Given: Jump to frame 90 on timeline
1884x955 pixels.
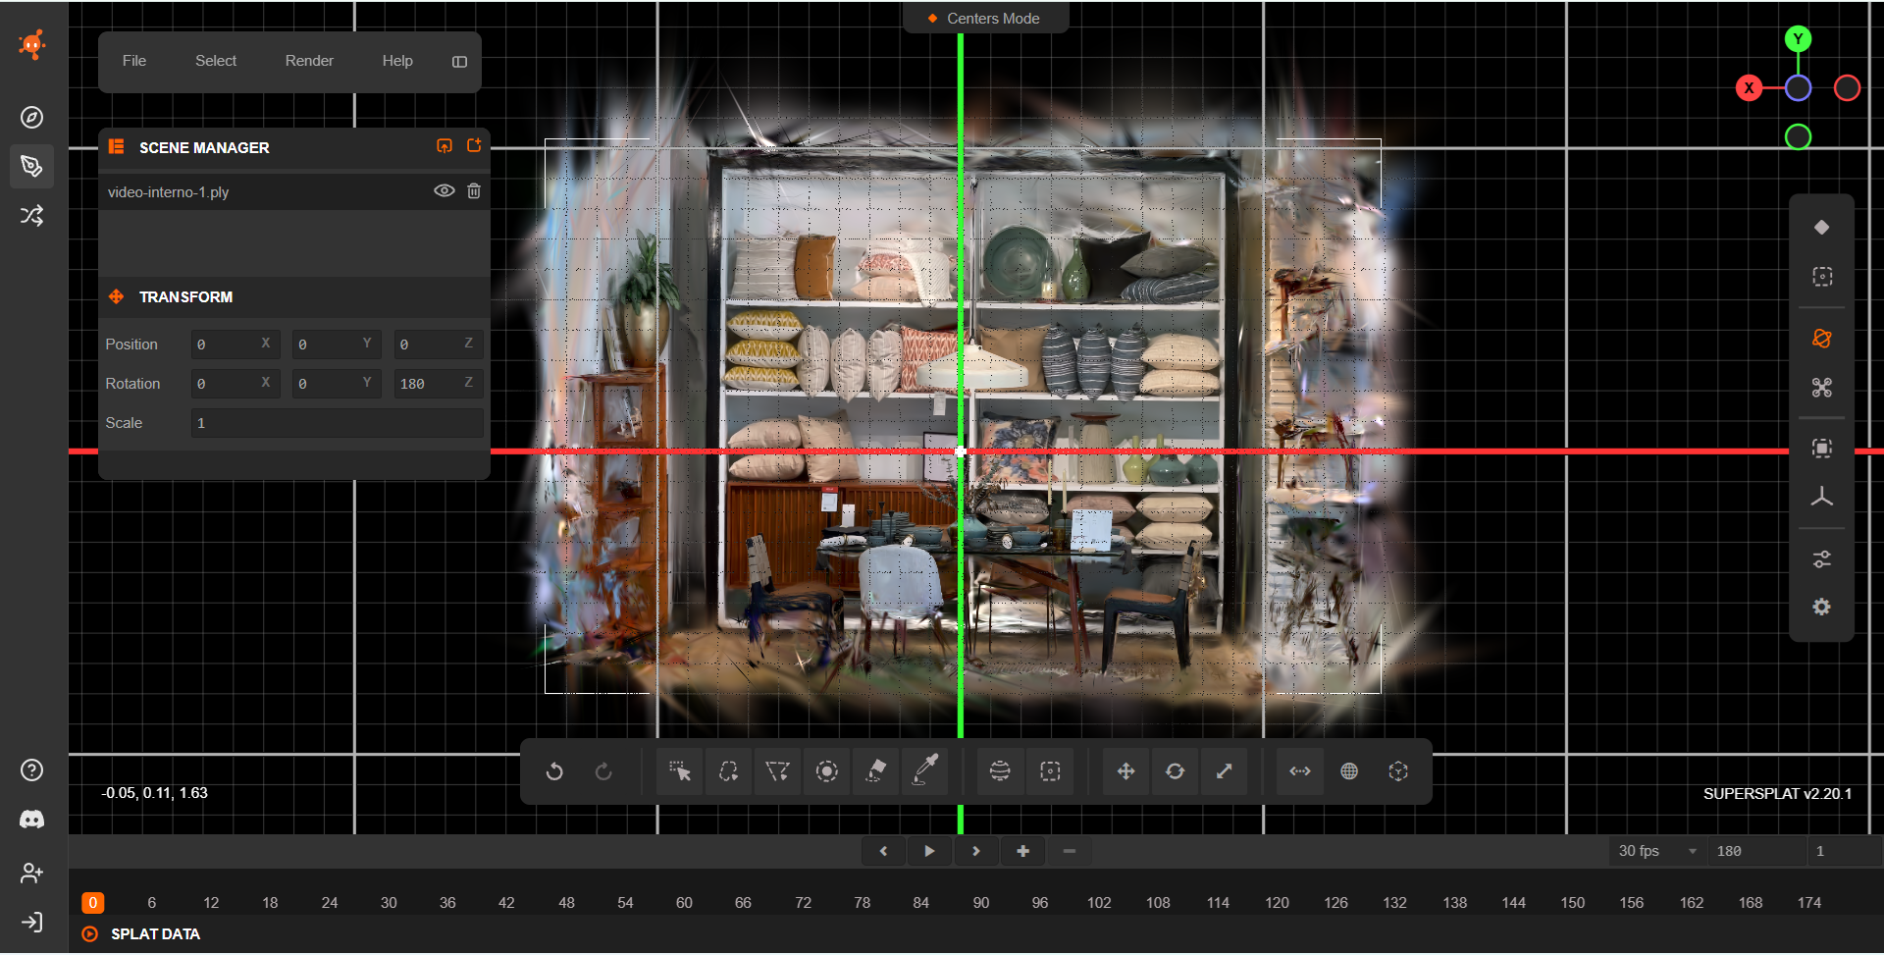Looking at the screenshot, I should click(981, 903).
